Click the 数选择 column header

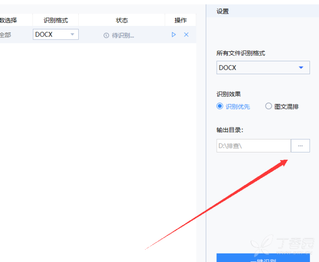click(x=8, y=20)
